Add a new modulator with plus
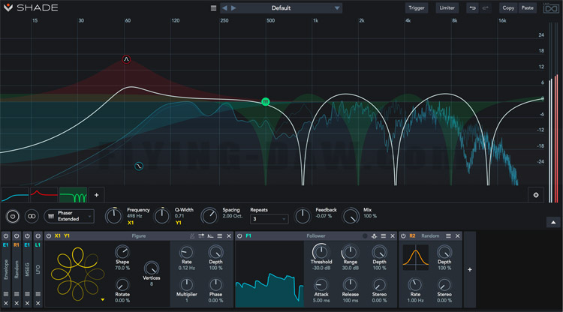563x312 pixels. pyautogui.click(x=470, y=270)
